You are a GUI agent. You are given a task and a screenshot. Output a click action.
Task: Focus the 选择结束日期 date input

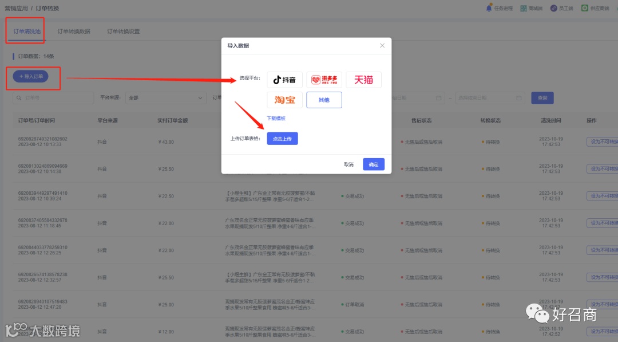point(490,98)
